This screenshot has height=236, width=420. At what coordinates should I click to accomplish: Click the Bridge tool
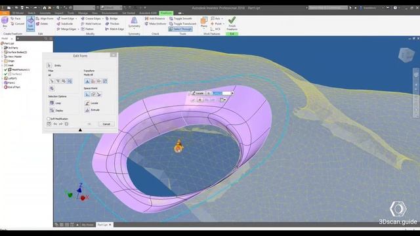112,18
